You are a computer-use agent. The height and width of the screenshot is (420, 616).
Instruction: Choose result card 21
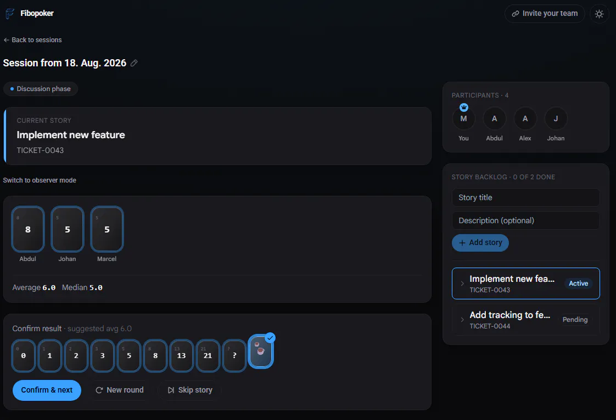click(208, 356)
